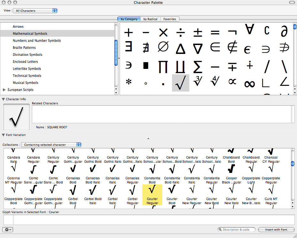
Task: Collapse the Character Info section
Action: tap(3, 99)
